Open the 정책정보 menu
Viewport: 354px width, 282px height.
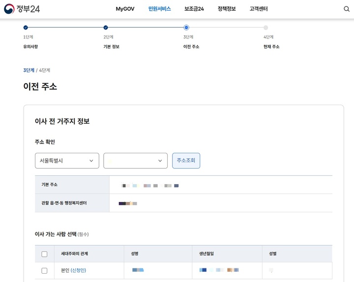227,9
